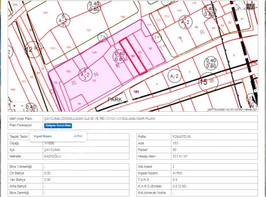266x197 pixels.
Task: Click the plan name ÇAYCUMA İLAVE VE REVİZYON text
Action: tap(99, 119)
